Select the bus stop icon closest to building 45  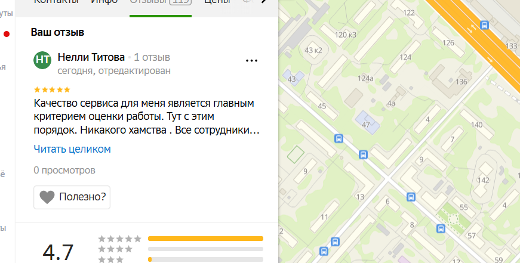339,138
